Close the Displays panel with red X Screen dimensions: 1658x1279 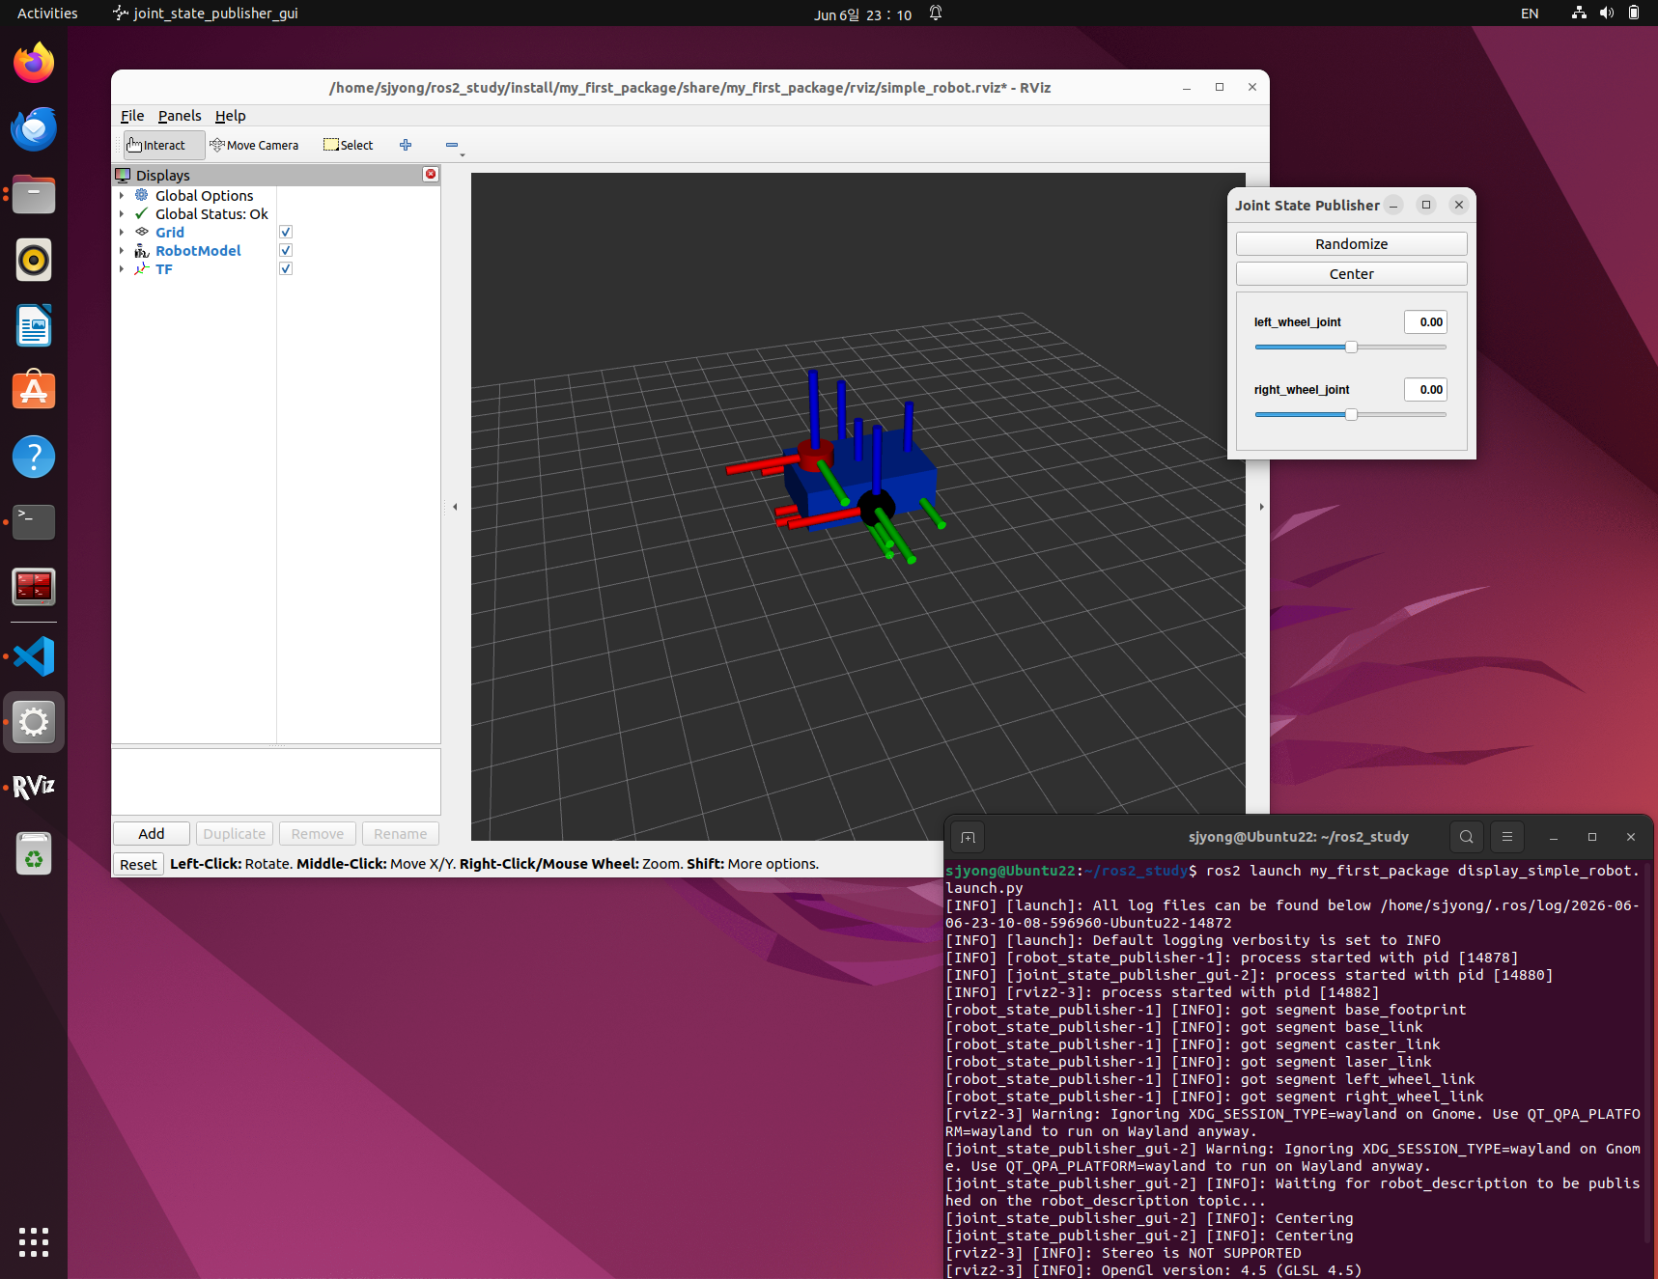click(431, 175)
